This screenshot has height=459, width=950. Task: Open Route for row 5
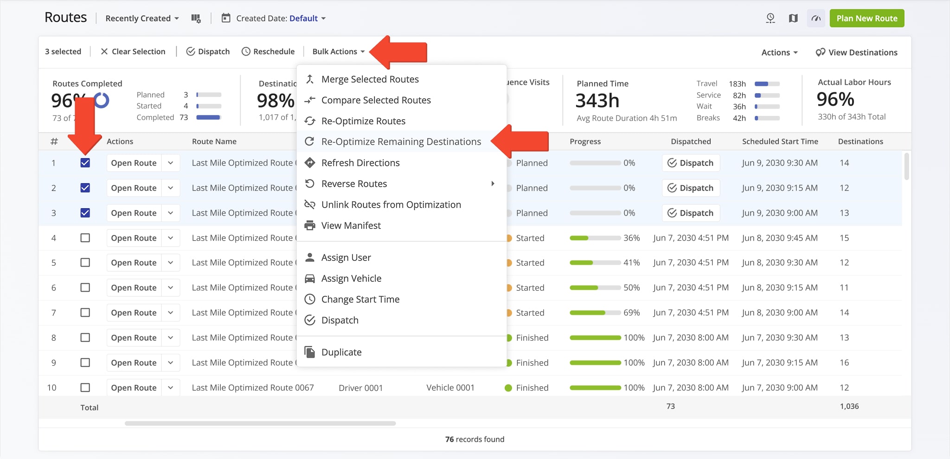(134, 262)
